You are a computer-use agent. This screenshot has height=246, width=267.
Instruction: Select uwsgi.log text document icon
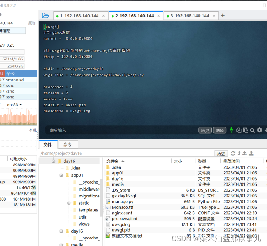tap(108, 224)
